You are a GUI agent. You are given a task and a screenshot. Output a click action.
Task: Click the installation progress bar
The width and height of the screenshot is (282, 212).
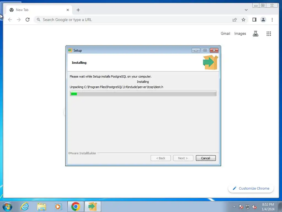click(x=143, y=93)
